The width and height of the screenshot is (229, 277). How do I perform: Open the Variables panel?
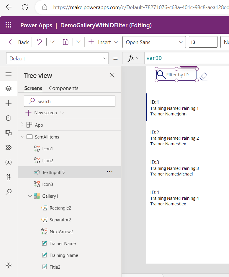pyautogui.click(x=9, y=162)
